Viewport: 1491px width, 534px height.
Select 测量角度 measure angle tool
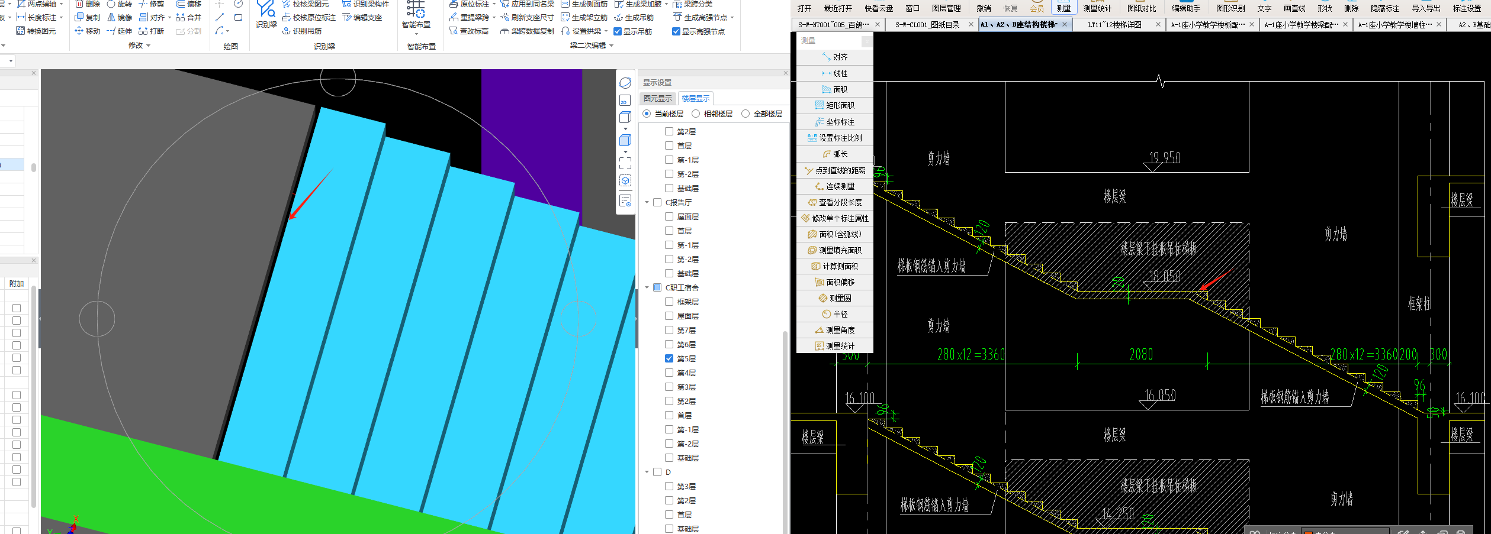coord(835,330)
